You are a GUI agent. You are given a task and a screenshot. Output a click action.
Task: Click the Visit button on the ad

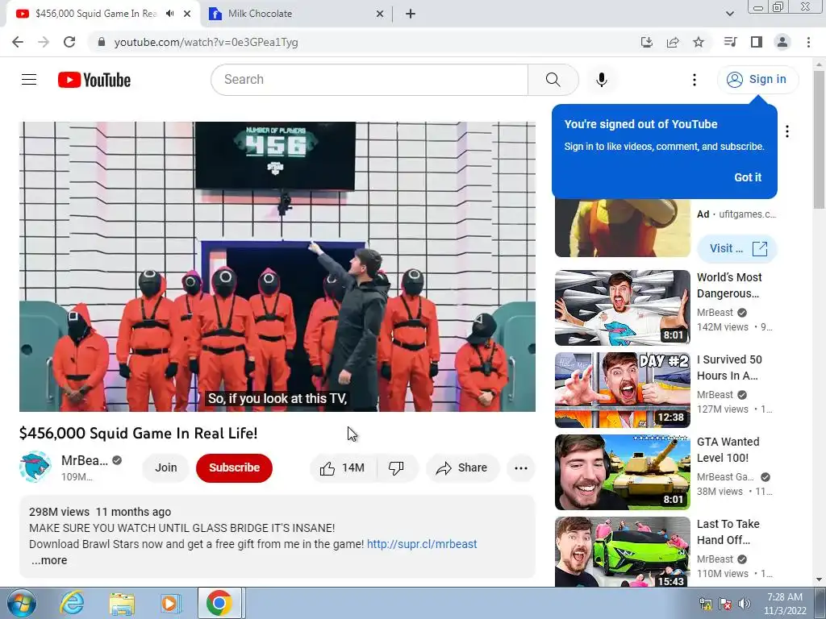(737, 248)
